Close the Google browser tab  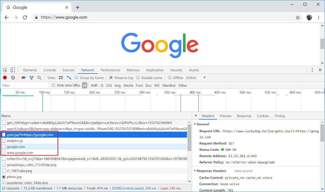pos(67,7)
